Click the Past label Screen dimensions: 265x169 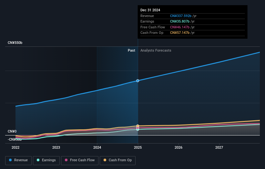click(131, 50)
